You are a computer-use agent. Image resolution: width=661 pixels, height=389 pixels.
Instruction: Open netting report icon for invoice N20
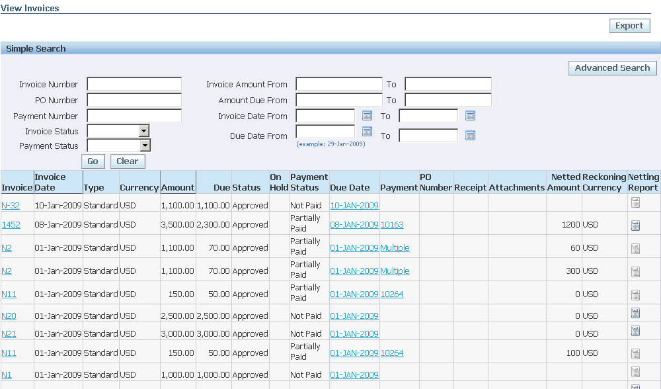click(635, 313)
